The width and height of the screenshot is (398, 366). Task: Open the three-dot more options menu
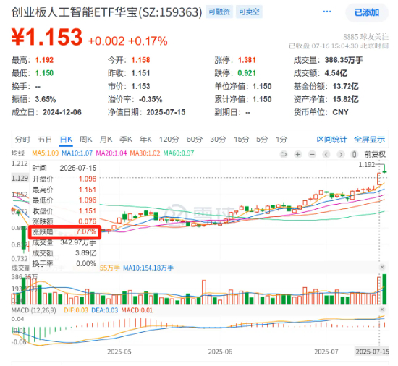pos(327,12)
